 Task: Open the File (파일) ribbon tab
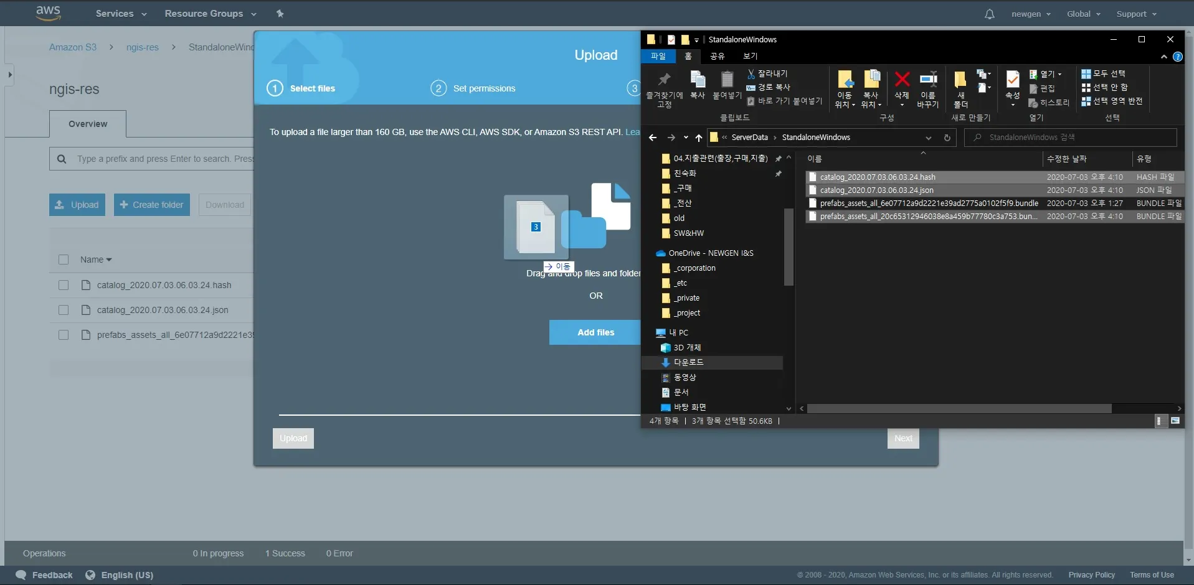click(658, 56)
